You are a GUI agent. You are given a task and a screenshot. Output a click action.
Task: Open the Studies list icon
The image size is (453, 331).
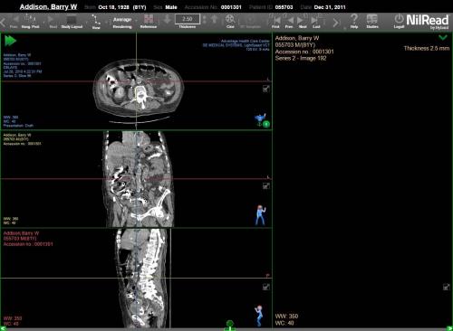(x=372, y=21)
